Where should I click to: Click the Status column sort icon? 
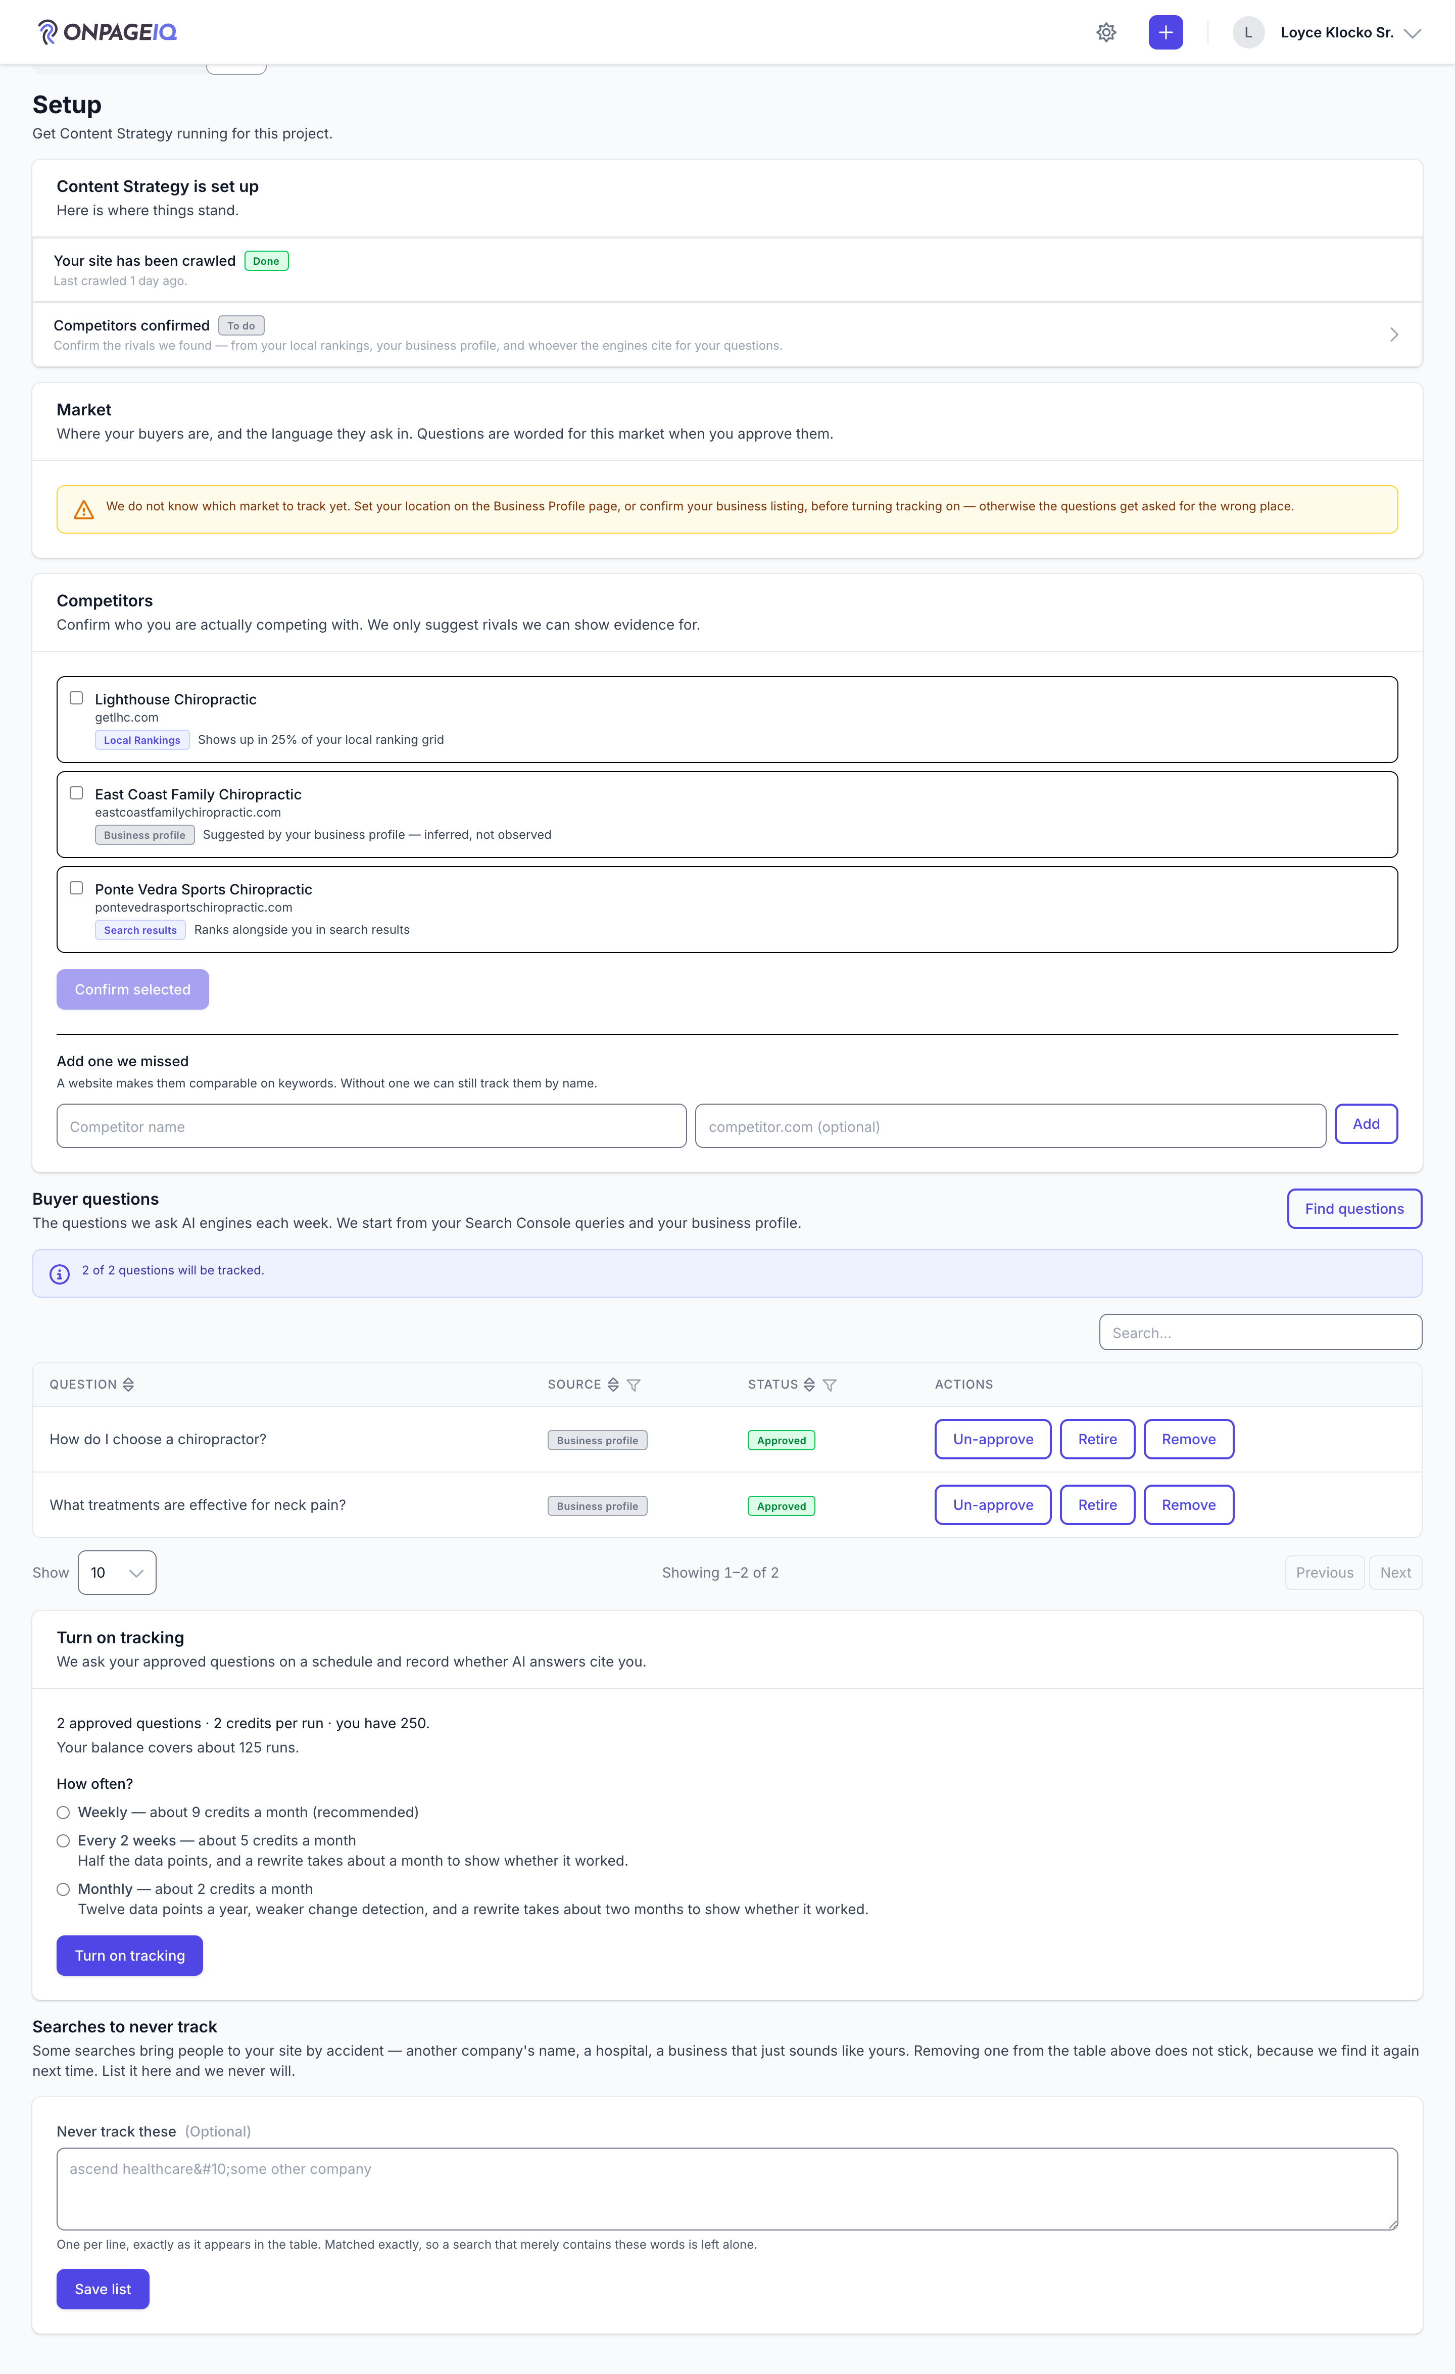pyautogui.click(x=809, y=1385)
